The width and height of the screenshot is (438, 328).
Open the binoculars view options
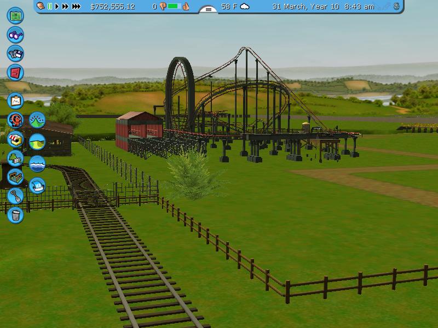tap(15, 35)
